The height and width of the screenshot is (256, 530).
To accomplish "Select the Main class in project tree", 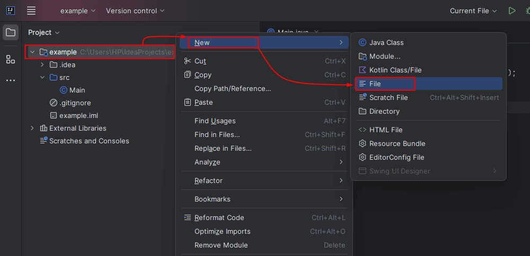I will tap(76, 90).
